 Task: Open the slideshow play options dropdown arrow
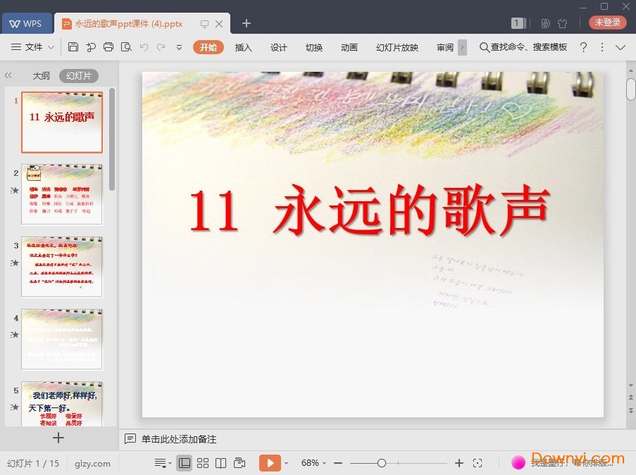[x=286, y=463]
